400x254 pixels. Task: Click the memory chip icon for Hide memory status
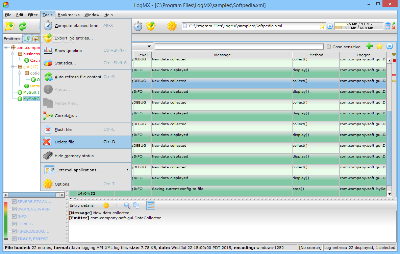[48, 156]
